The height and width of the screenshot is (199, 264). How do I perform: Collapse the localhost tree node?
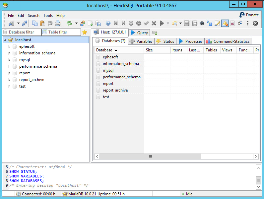[x=6, y=40]
